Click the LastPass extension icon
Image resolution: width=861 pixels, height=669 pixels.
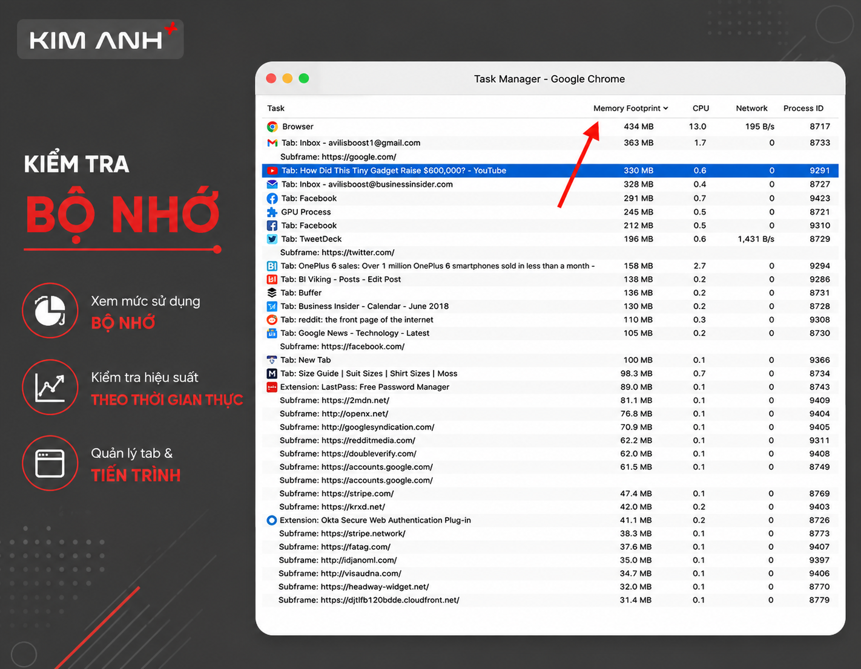coord(272,387)
